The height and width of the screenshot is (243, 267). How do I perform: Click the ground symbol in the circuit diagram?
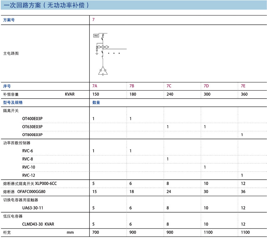[x=97, y=54]
